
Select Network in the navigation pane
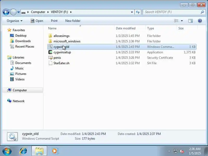pyautogui.click(x=18, y=101)
